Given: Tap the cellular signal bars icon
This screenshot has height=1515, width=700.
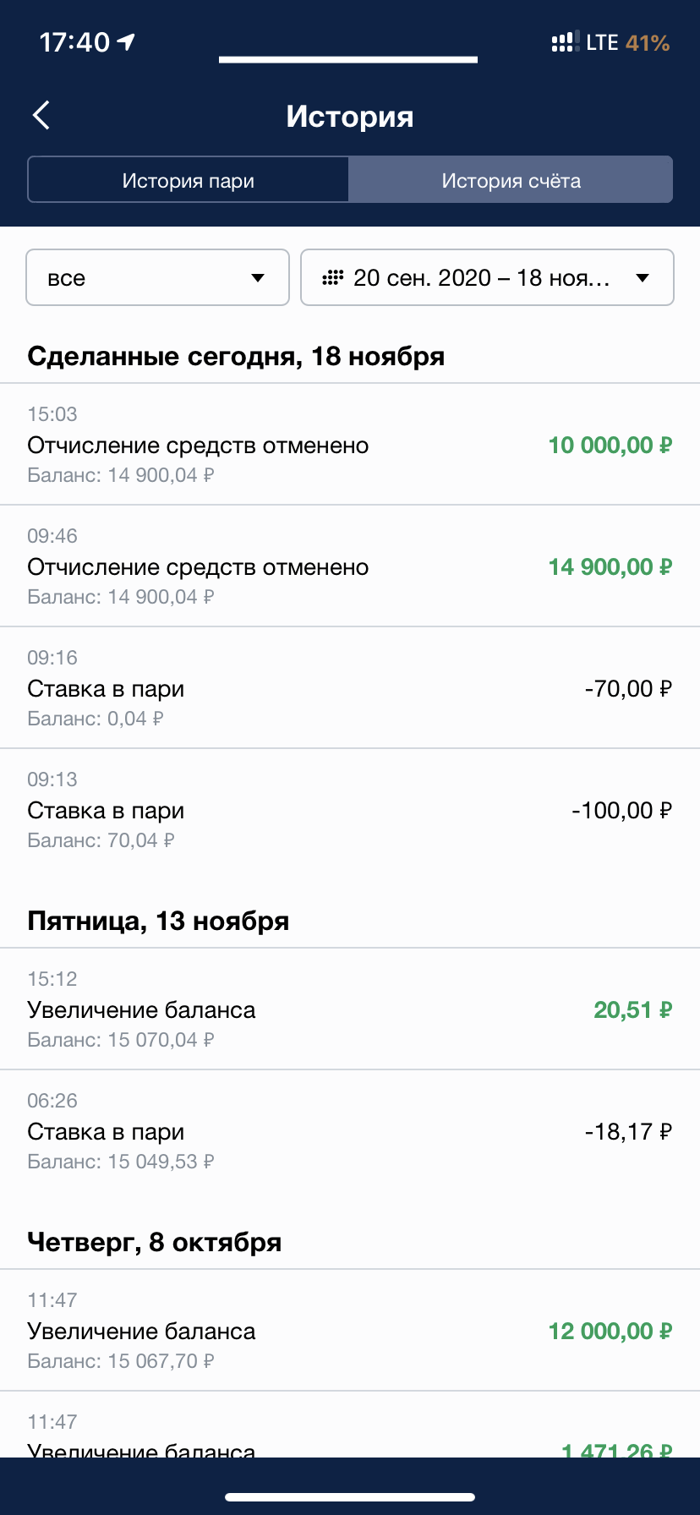Looking at the screenshot, I should click(x=564, y=41).
